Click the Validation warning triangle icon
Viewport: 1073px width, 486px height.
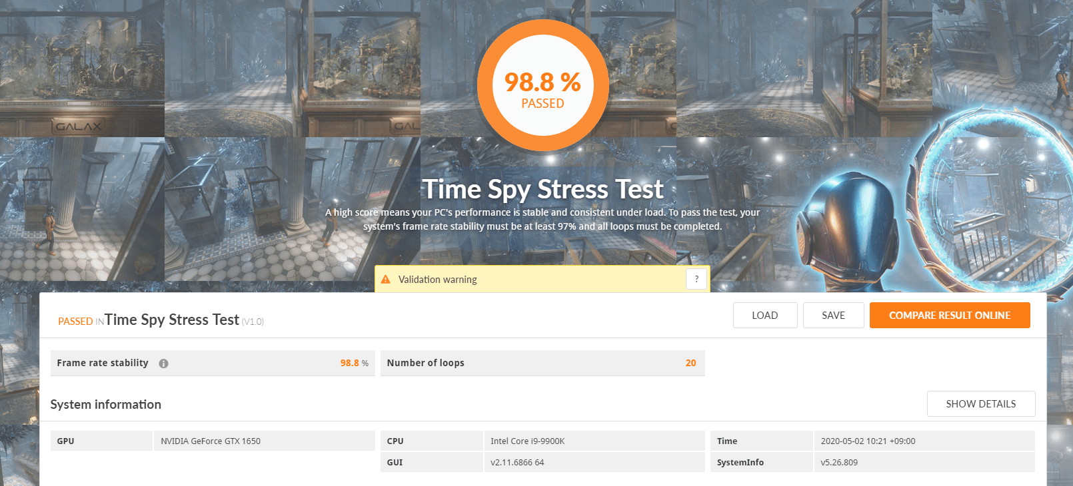tap(385, 280)
